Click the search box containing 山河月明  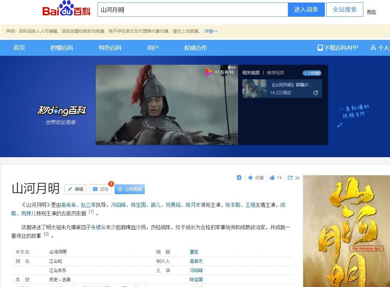coord(193,10)
